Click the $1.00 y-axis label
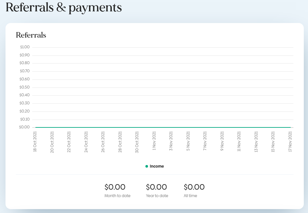308x213 pixels. pyautogui.click(x=25, y=47)
